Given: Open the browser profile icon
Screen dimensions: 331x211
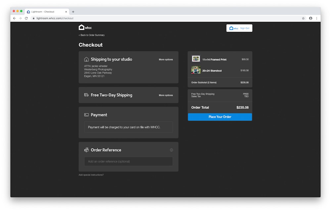Looking at the screenshot, I should [x=310, y=18].
